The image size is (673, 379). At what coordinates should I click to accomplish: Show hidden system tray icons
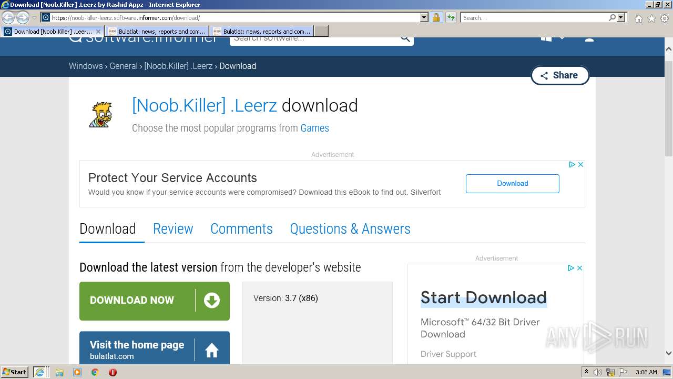tap(586, 372)
